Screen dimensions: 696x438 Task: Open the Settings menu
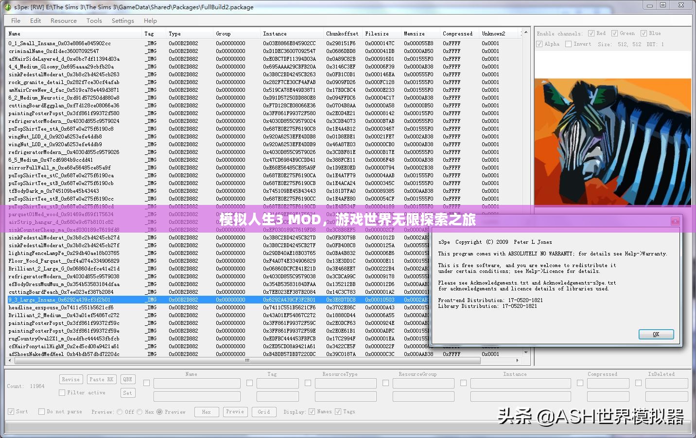click(123, 21)
